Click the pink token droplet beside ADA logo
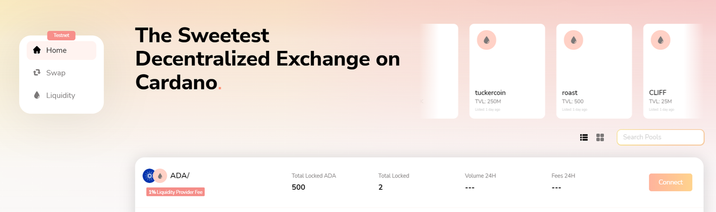 click(x=160, y=176)
